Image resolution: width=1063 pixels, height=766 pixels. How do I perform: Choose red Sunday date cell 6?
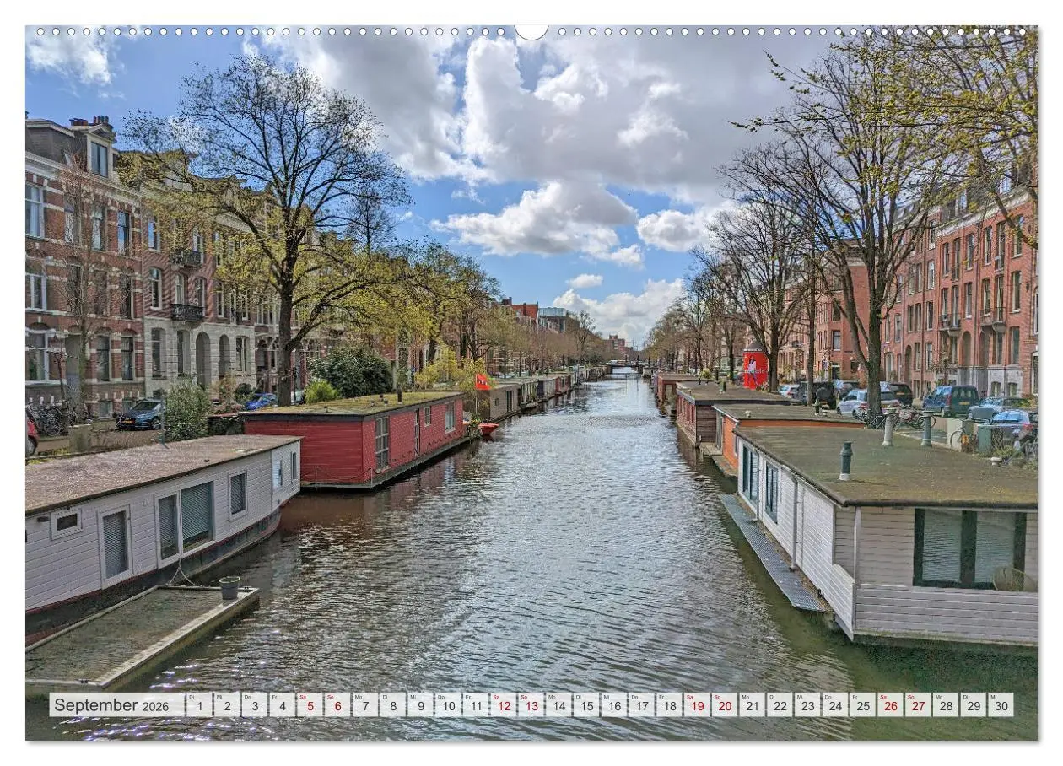coord(337,705)
